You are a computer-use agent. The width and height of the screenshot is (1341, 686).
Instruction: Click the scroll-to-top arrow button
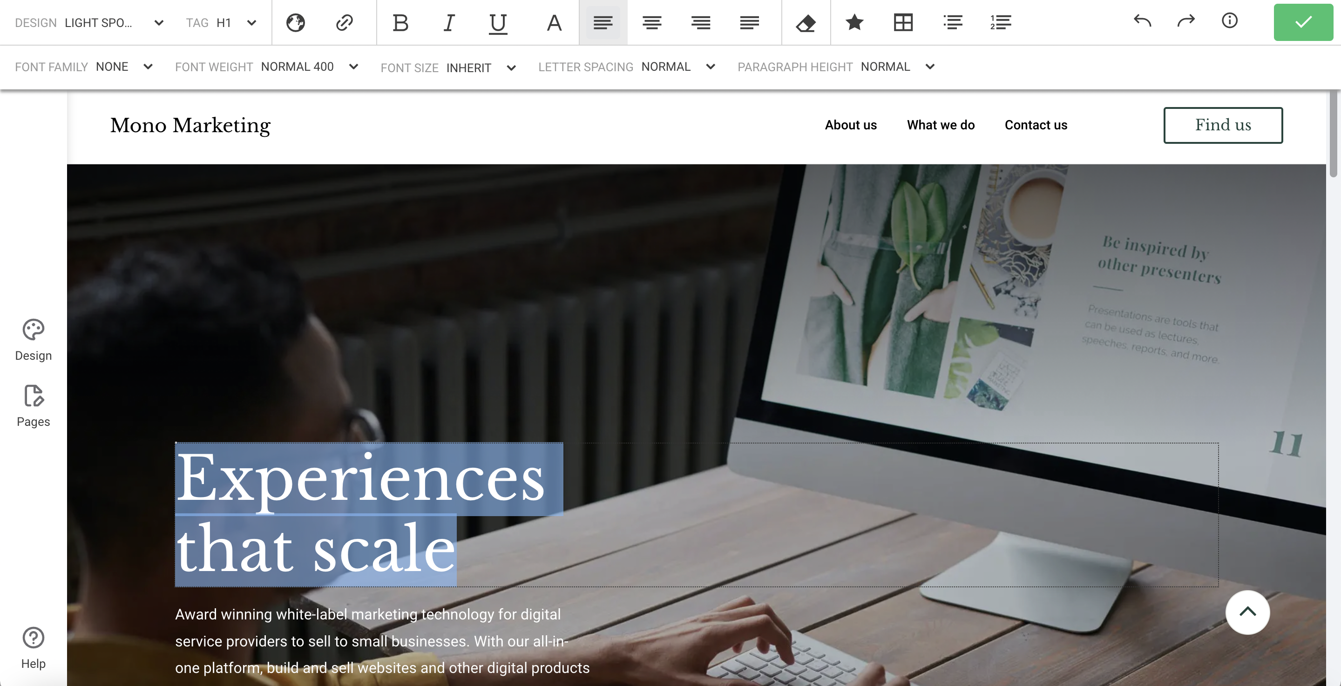click(1247, 612)
